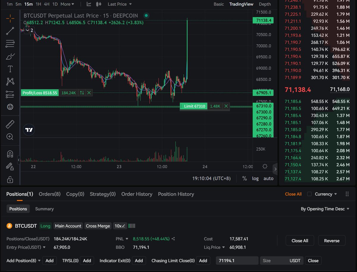
Task: Select the crosshair cursor tool
Action: (10, 18)
